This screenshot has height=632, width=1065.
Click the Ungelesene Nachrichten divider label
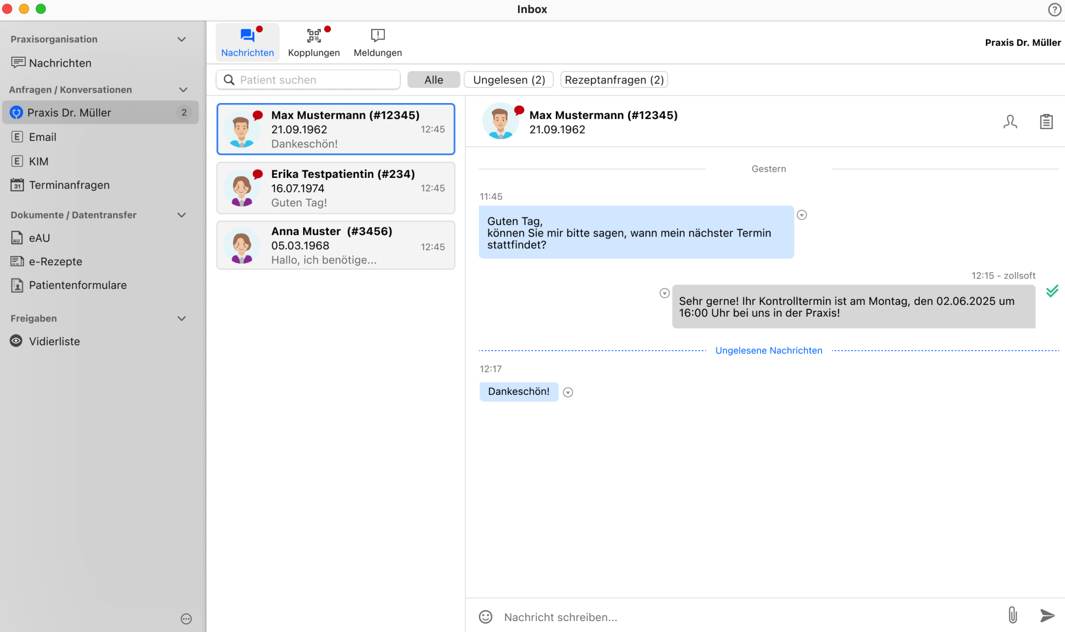pyautogui.click(x=769, y=351)
